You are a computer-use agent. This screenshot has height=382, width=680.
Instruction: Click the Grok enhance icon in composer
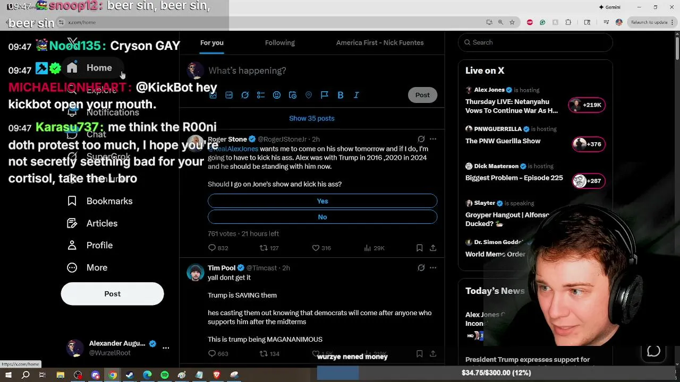click(245, 95)
